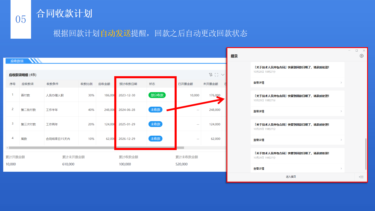Expand the receivables table to fullscreen

(x=216, y=75)
